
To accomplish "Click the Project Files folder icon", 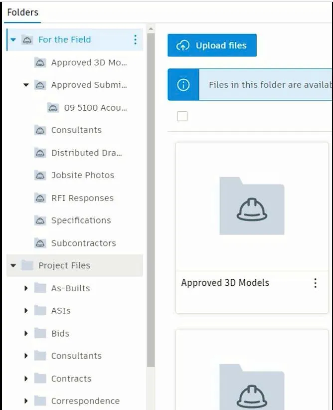I will tap(27, 265).
